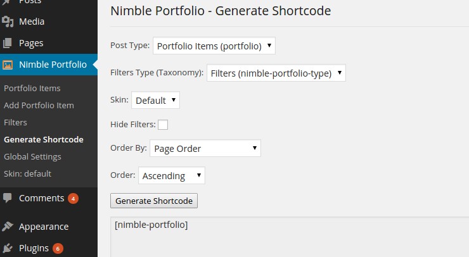Change the Order dropdown from Ascending
This screenshot has height=257, width=469.
[171, 175]
